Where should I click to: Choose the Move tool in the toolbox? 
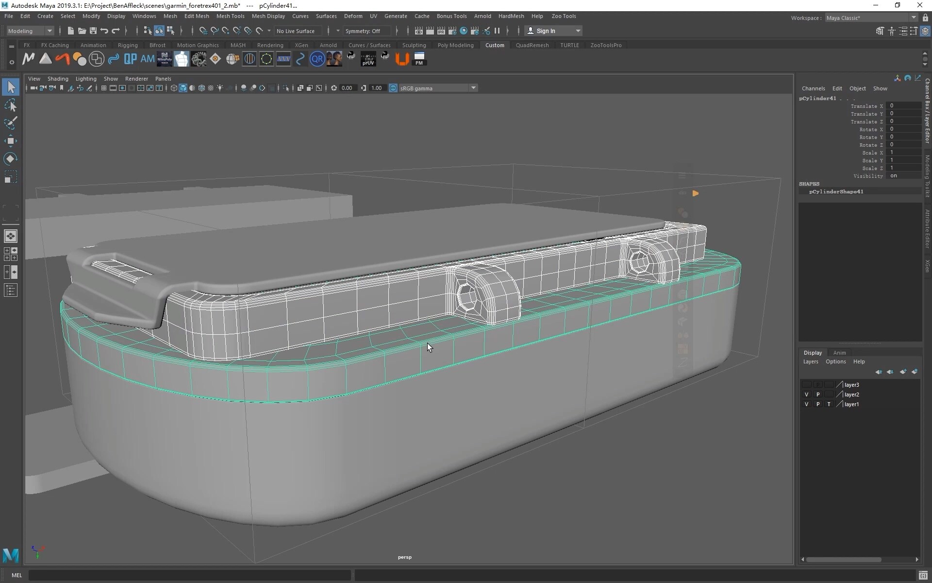point(11,141)
